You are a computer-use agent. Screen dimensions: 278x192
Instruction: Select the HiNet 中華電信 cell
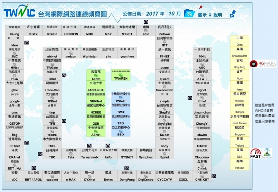[x=15, y=64]
